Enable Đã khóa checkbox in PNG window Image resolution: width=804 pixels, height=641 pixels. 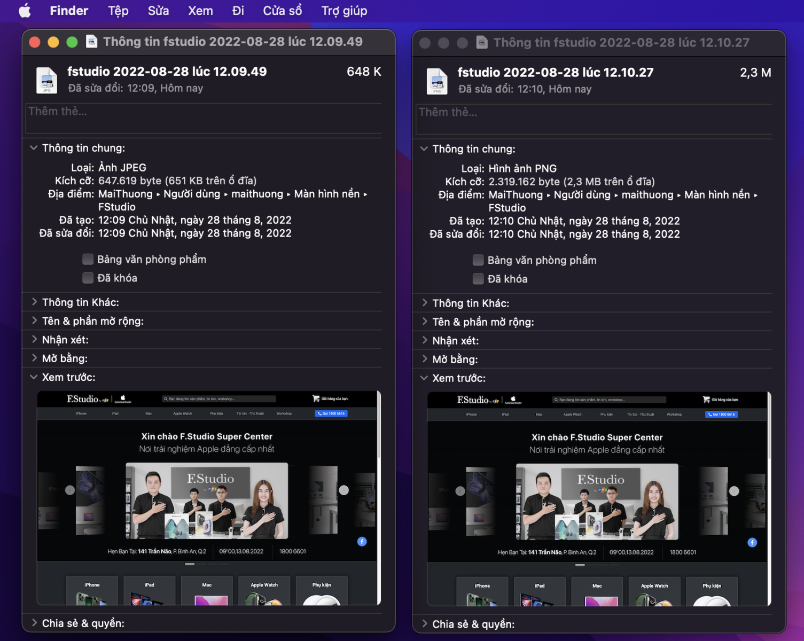click(x=479, y=279)
